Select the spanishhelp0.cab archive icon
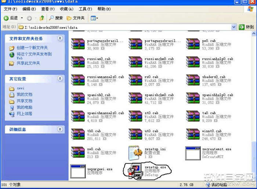 click(x=193, y=98)
